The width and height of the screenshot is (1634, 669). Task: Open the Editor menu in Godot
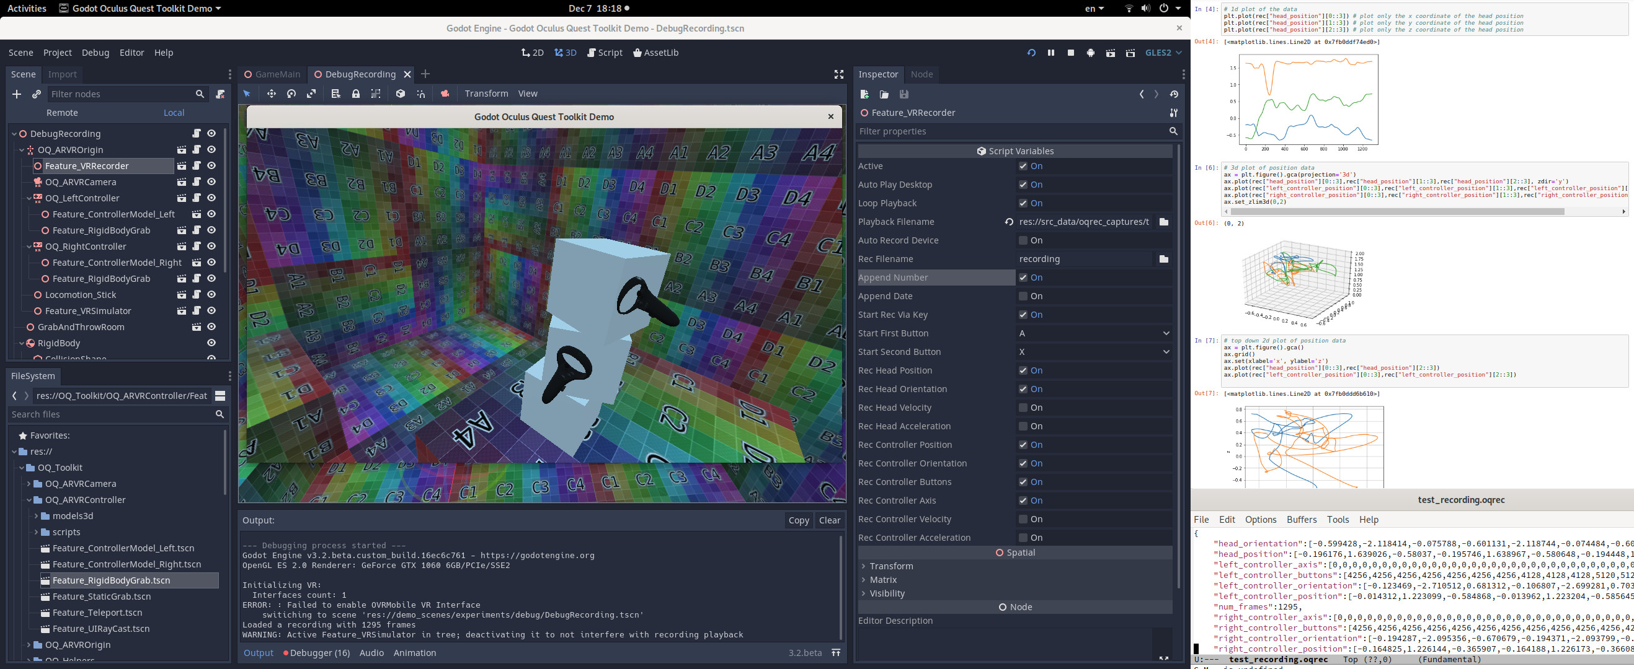[132, 53]
